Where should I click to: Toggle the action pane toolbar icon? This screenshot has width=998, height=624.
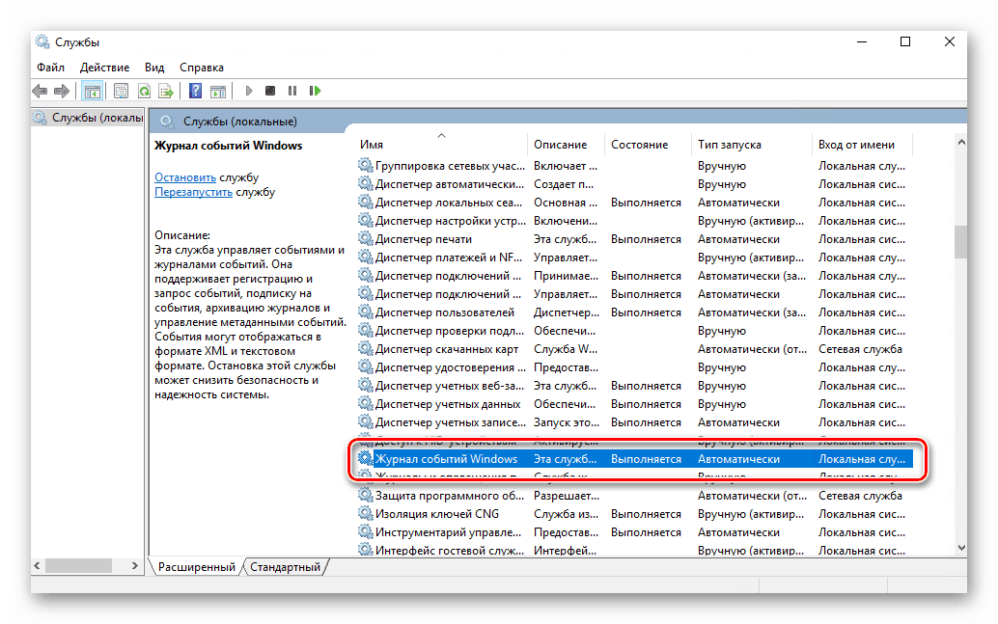pos(218,91)
